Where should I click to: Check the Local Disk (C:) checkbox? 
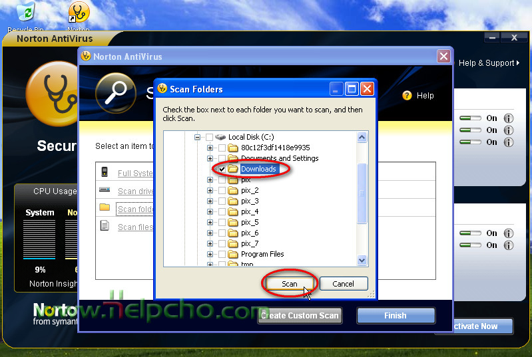pos(209,137)
